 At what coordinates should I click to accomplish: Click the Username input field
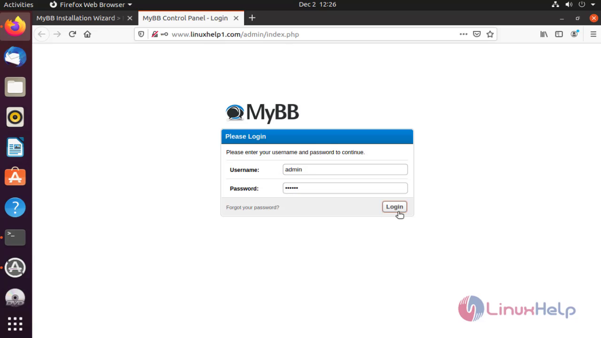[x=345, y=169]
